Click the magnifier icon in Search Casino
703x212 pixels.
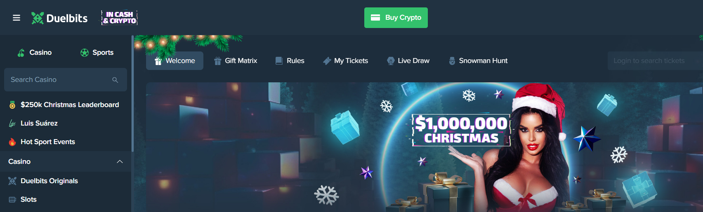(x=115, y=80)
